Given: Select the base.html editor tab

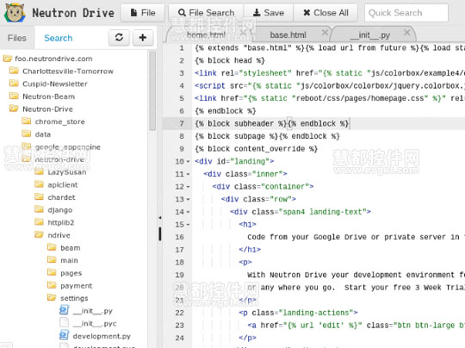Looking at the screenshot, I should point(288,35).
